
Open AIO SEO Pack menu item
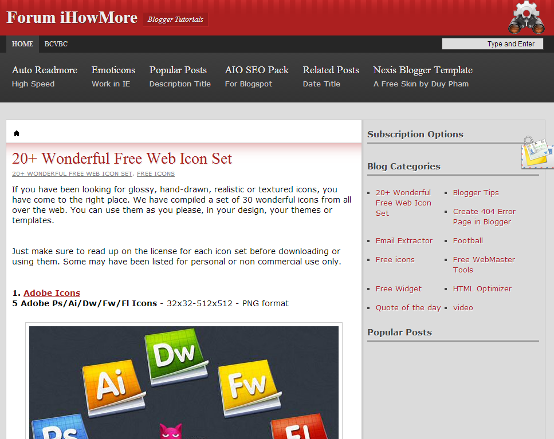click(x=257, y=77)
